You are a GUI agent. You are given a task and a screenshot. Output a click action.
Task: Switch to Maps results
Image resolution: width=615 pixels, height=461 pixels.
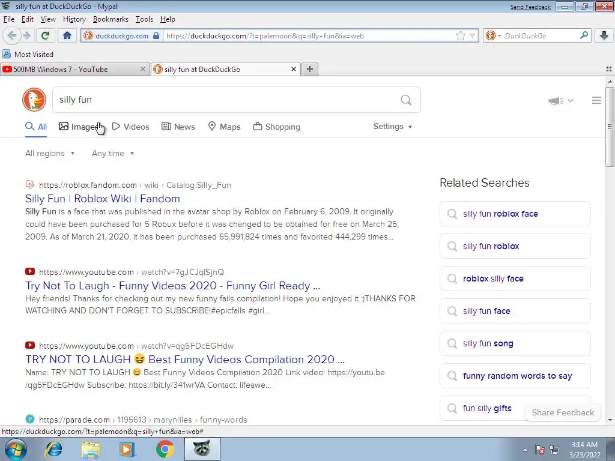click(224, 127)
